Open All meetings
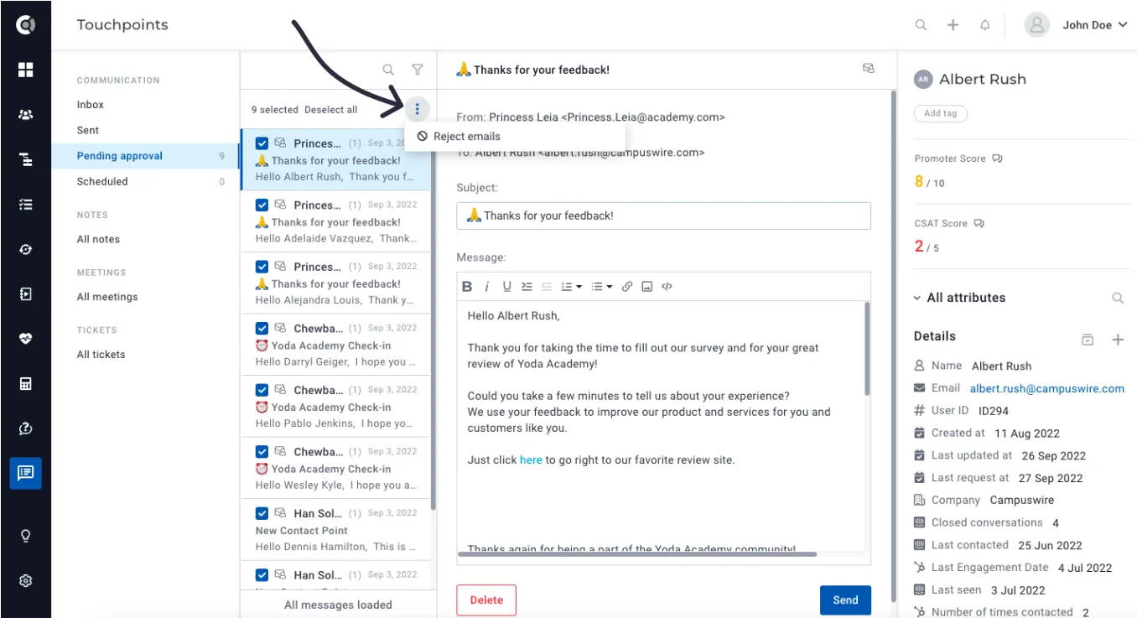 point(107,297)
